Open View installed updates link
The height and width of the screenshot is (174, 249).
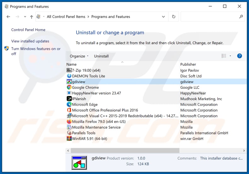[30, 41]
